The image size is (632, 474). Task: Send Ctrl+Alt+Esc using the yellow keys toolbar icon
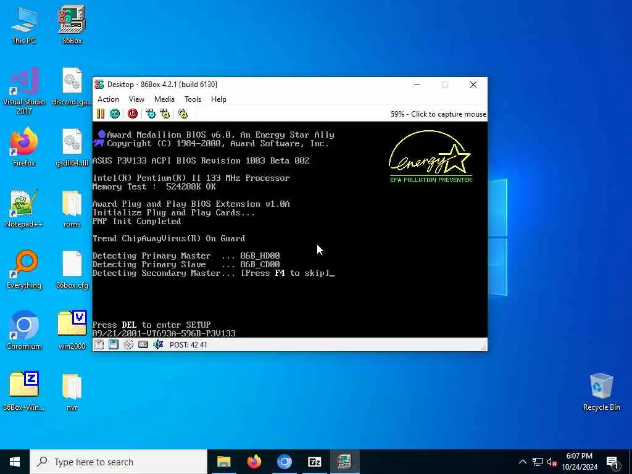(165, 114)
